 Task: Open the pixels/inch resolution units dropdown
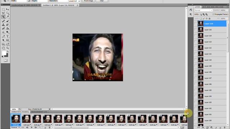74,1
